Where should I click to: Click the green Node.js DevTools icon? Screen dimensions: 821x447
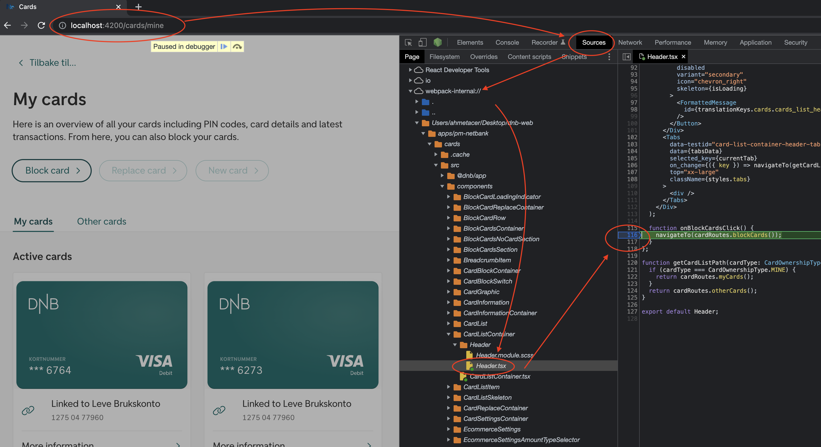(437, 42)
